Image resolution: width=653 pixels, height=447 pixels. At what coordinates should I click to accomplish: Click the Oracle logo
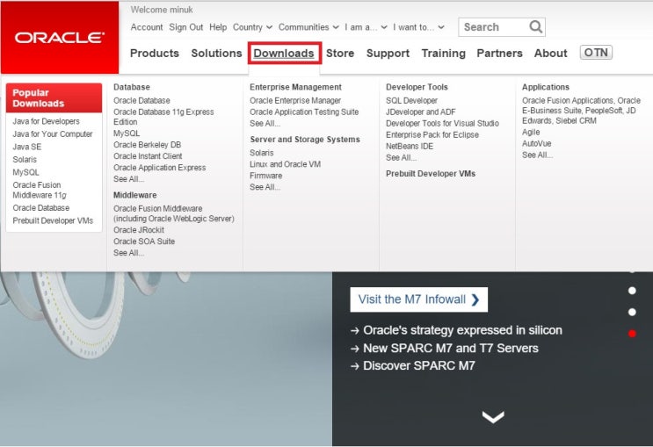coord(59,38)
